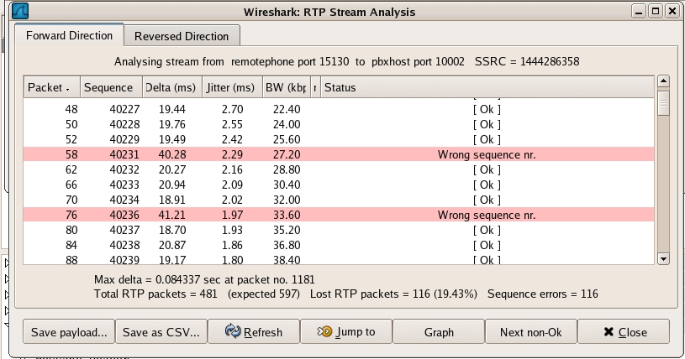Click the title bar X close button
This screenshot has width=685, height=359.
coord(672,12)
